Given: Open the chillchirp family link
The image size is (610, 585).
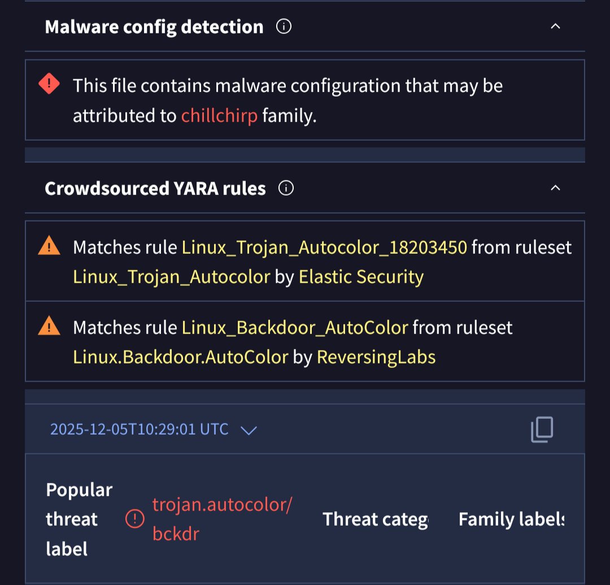Looking at the screenshot, I should pos(219,116).
